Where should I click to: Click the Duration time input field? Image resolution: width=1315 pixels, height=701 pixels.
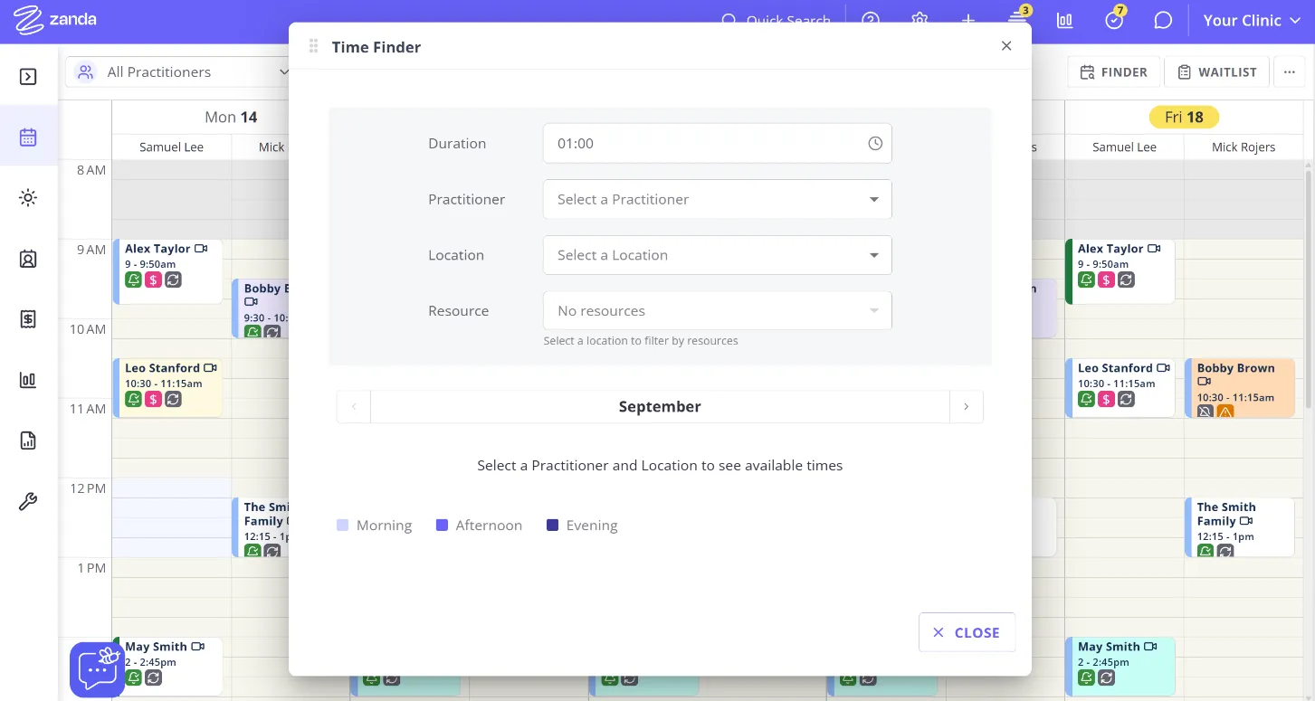(x=718, y=144)
